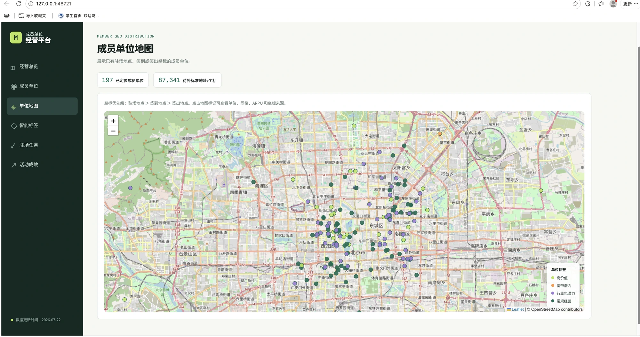Open the favorites list icon
Image resolution: width=640 pixels, height=337 pixels.
pyautogui.click(x=601, y=4)
